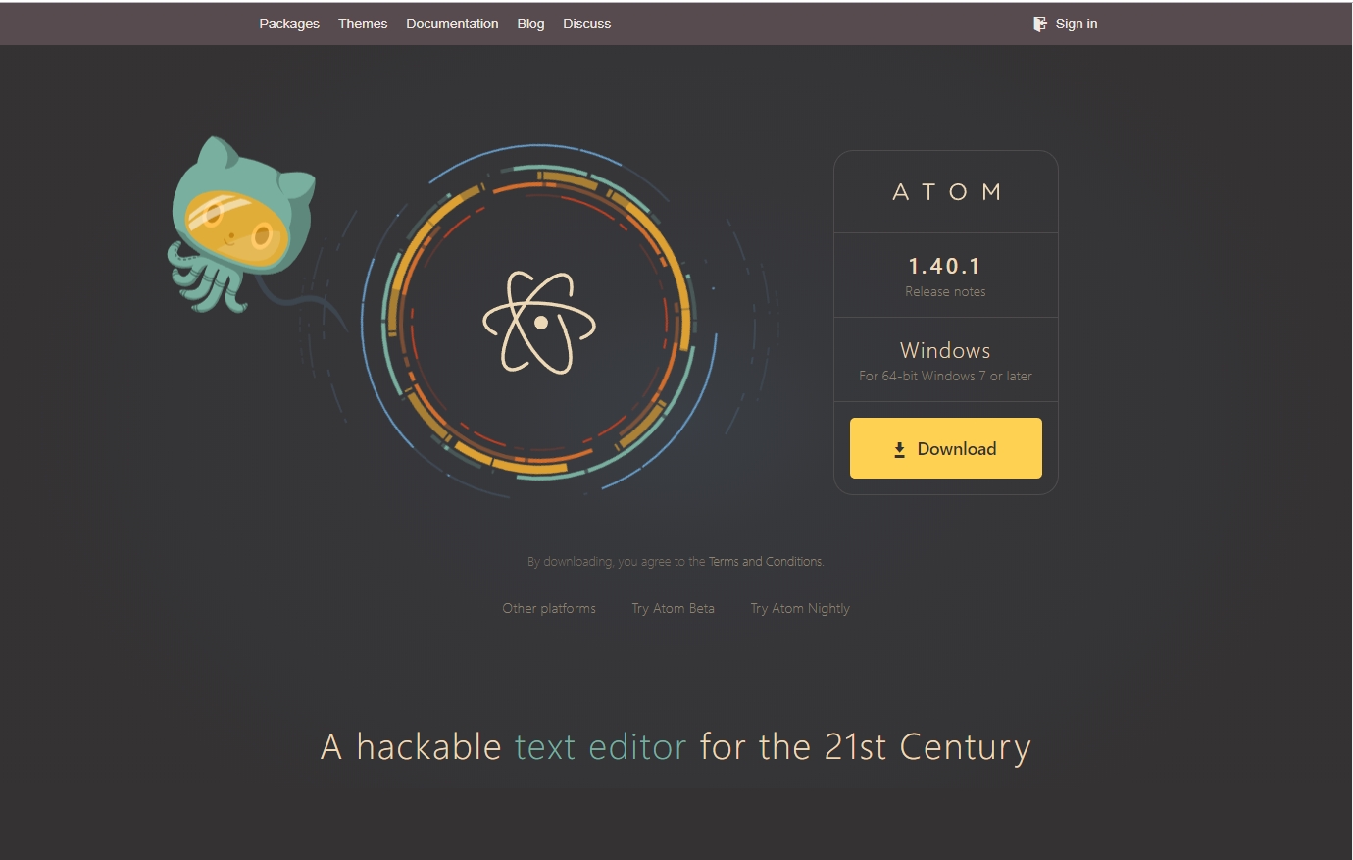Visit the Blog link in the header
The width and height of the screenshot is (1353, 860).
(530, 24)
